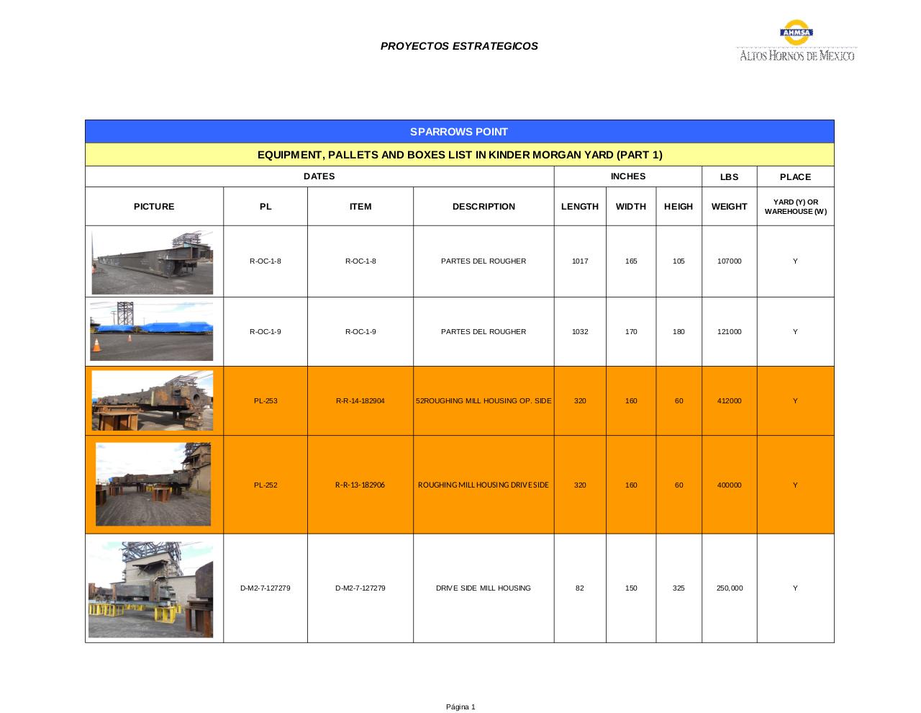Viewport: 921px width, 713px height.
Task: Select the blue-tarp R-OC-1-9 photo
Action: [152, 331]
